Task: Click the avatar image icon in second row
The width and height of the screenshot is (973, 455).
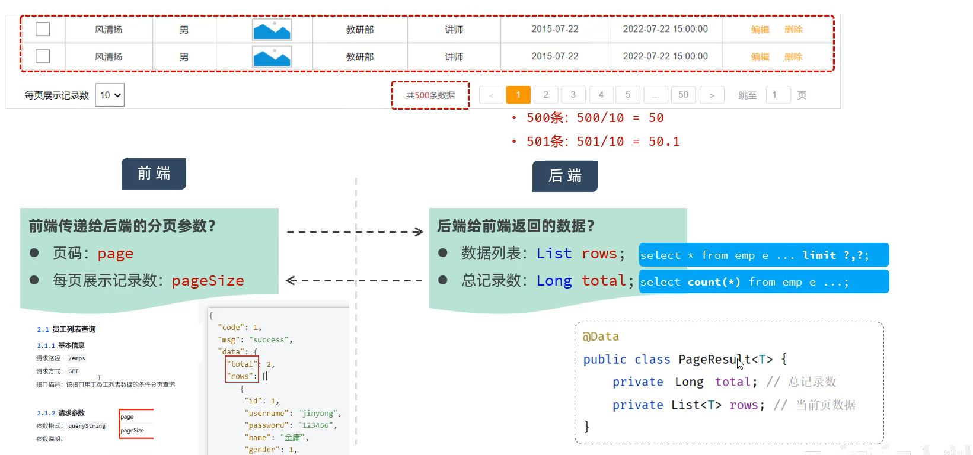Action: click(272, 57)
